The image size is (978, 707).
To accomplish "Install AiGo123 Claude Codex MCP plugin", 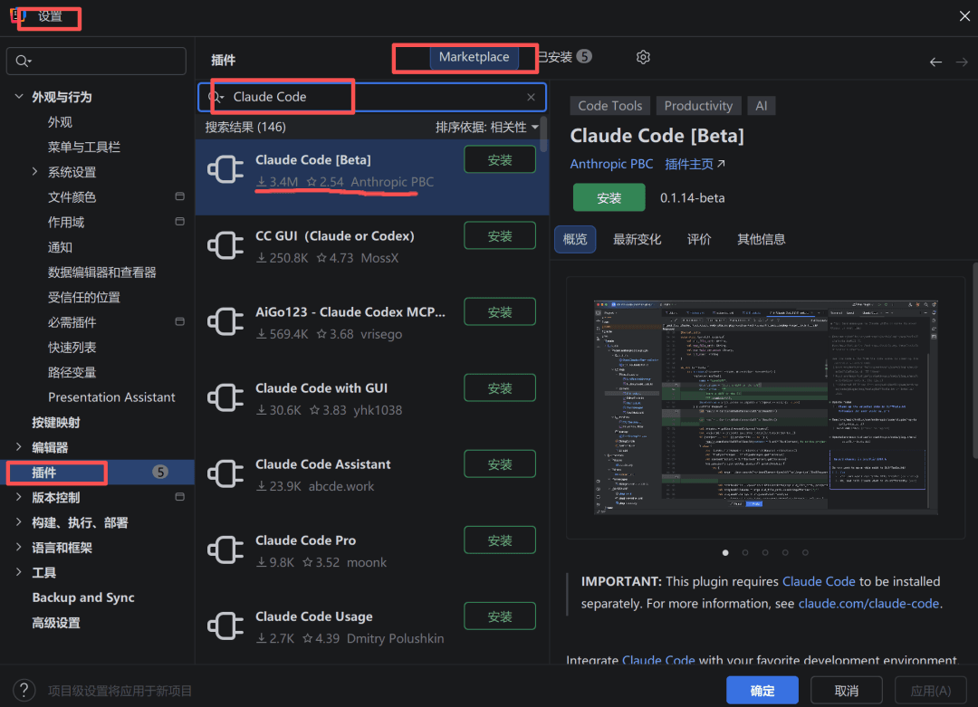I will 500,311.
